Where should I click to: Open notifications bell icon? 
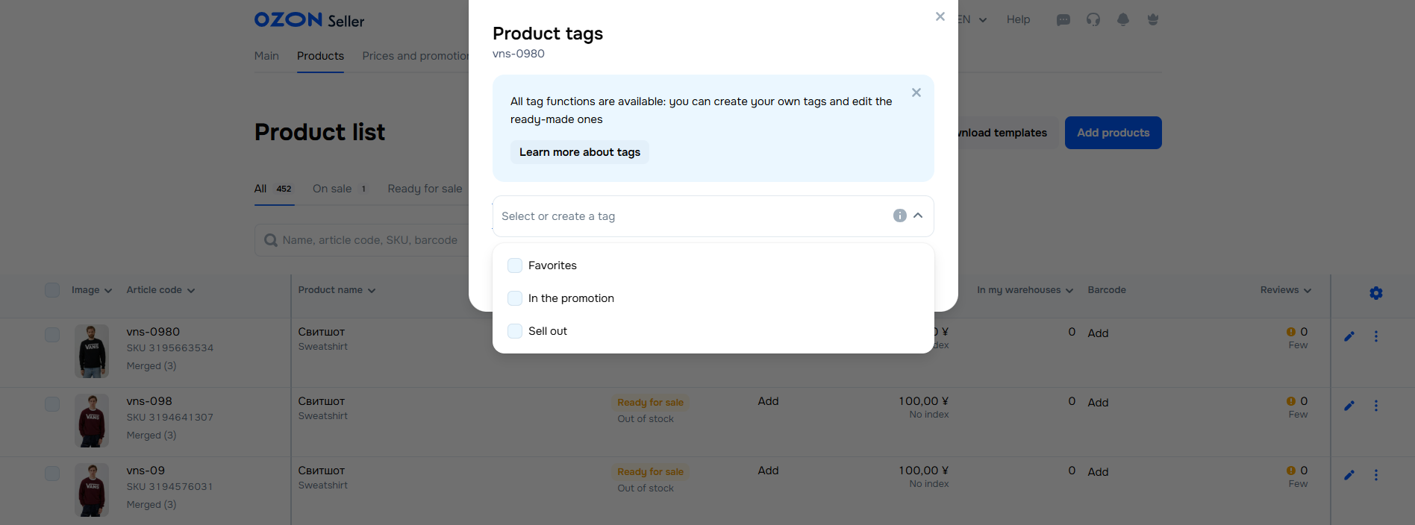(1123, 20)
